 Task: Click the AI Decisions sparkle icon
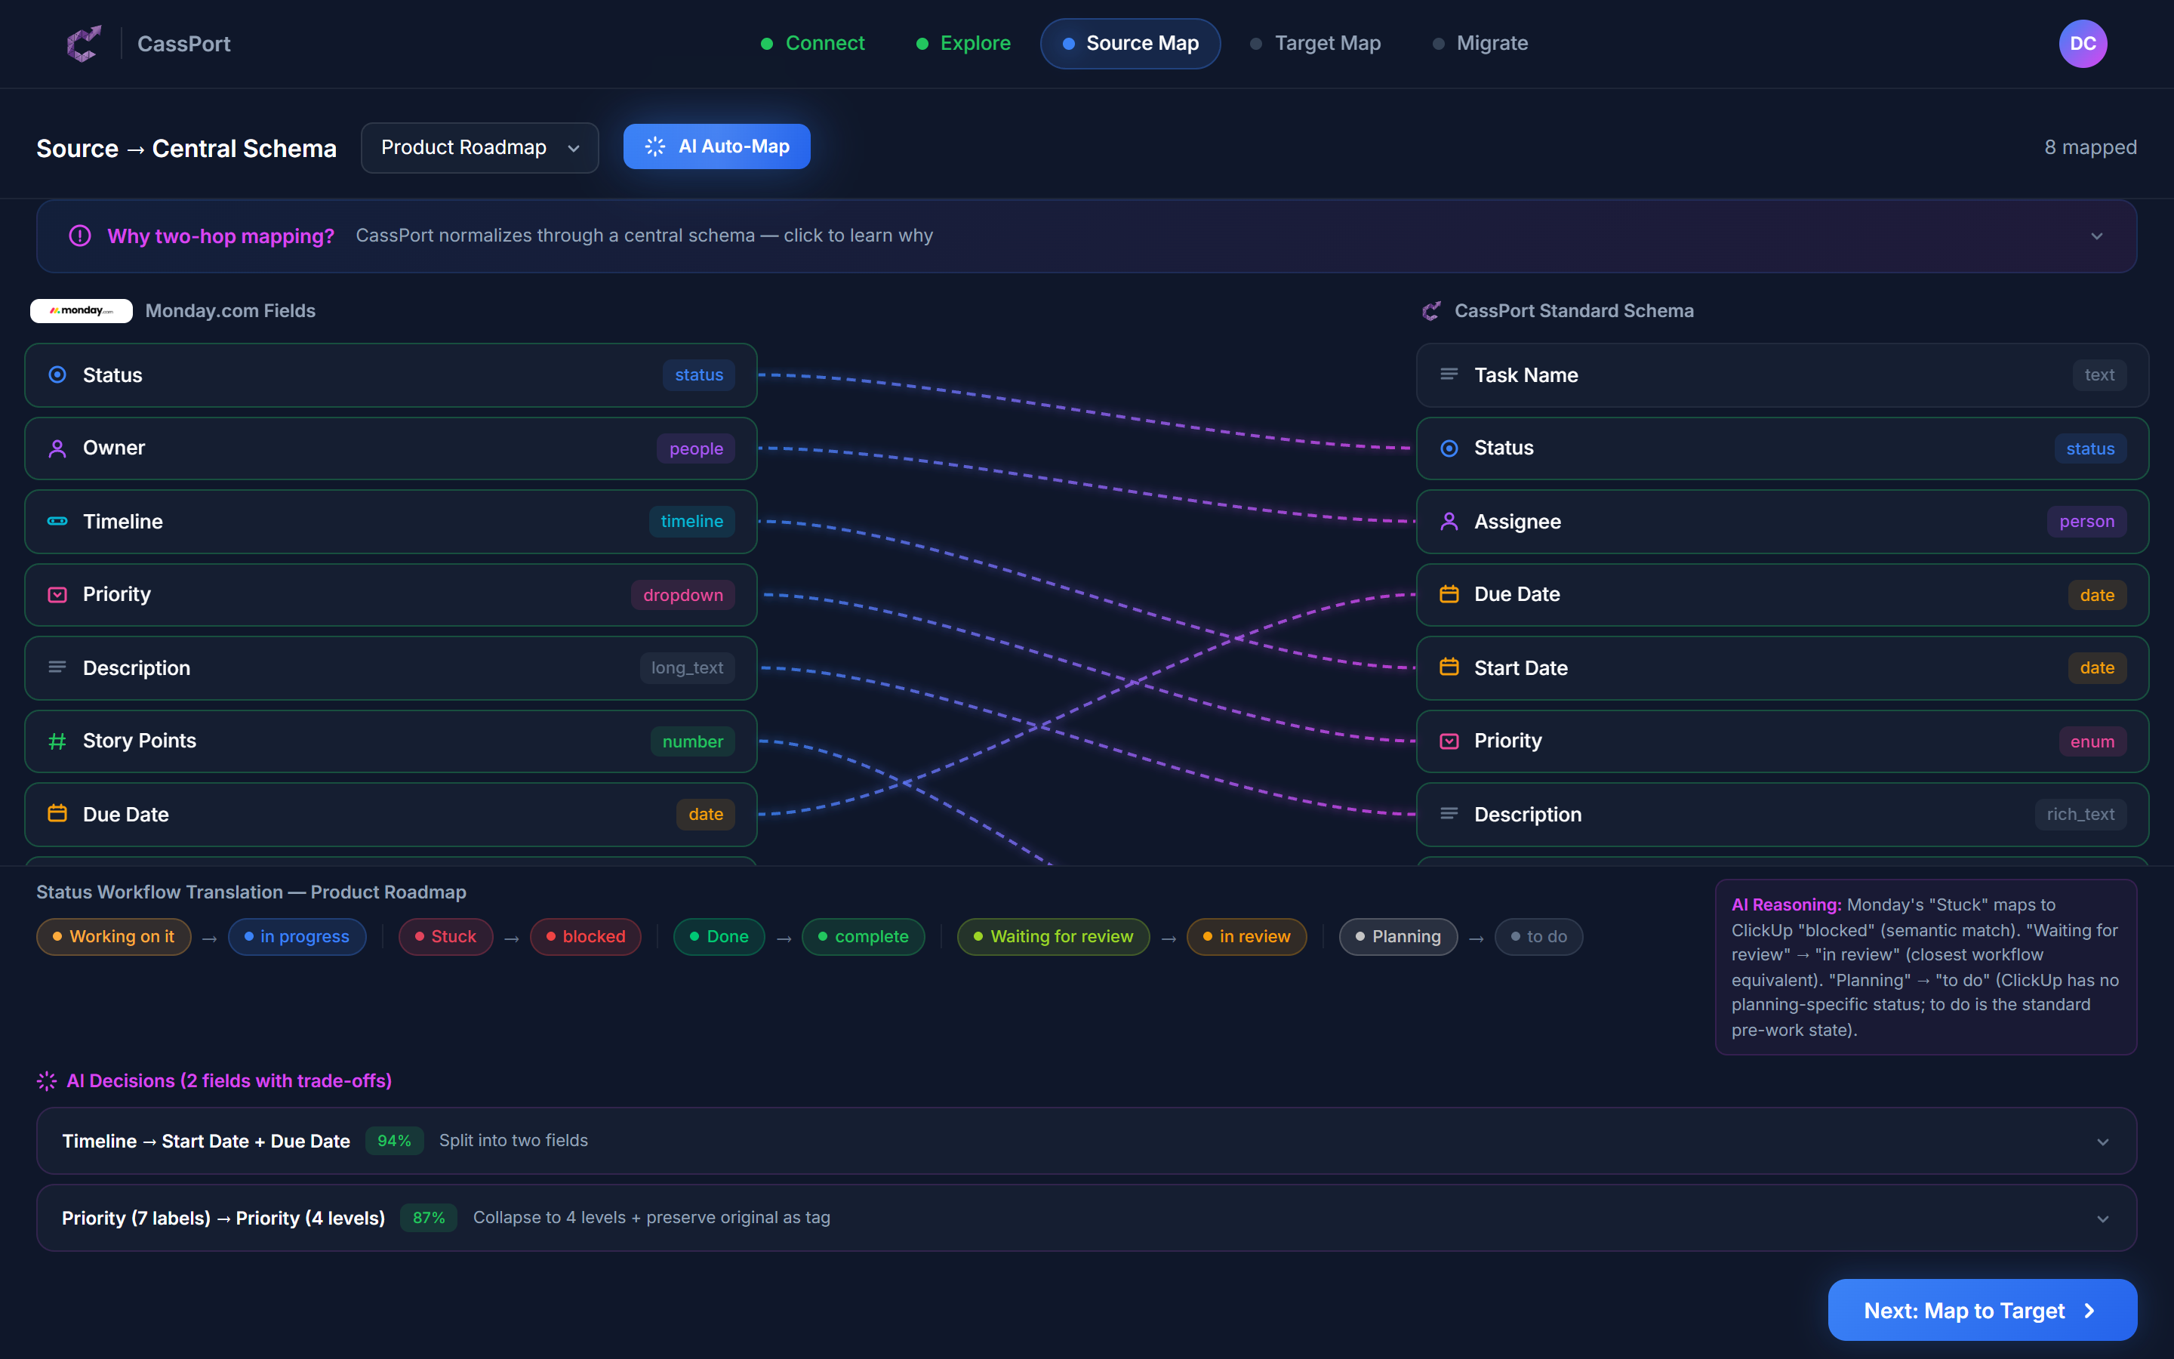46,1080
